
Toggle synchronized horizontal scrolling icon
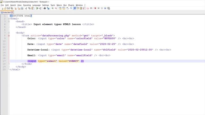point(63,8)
